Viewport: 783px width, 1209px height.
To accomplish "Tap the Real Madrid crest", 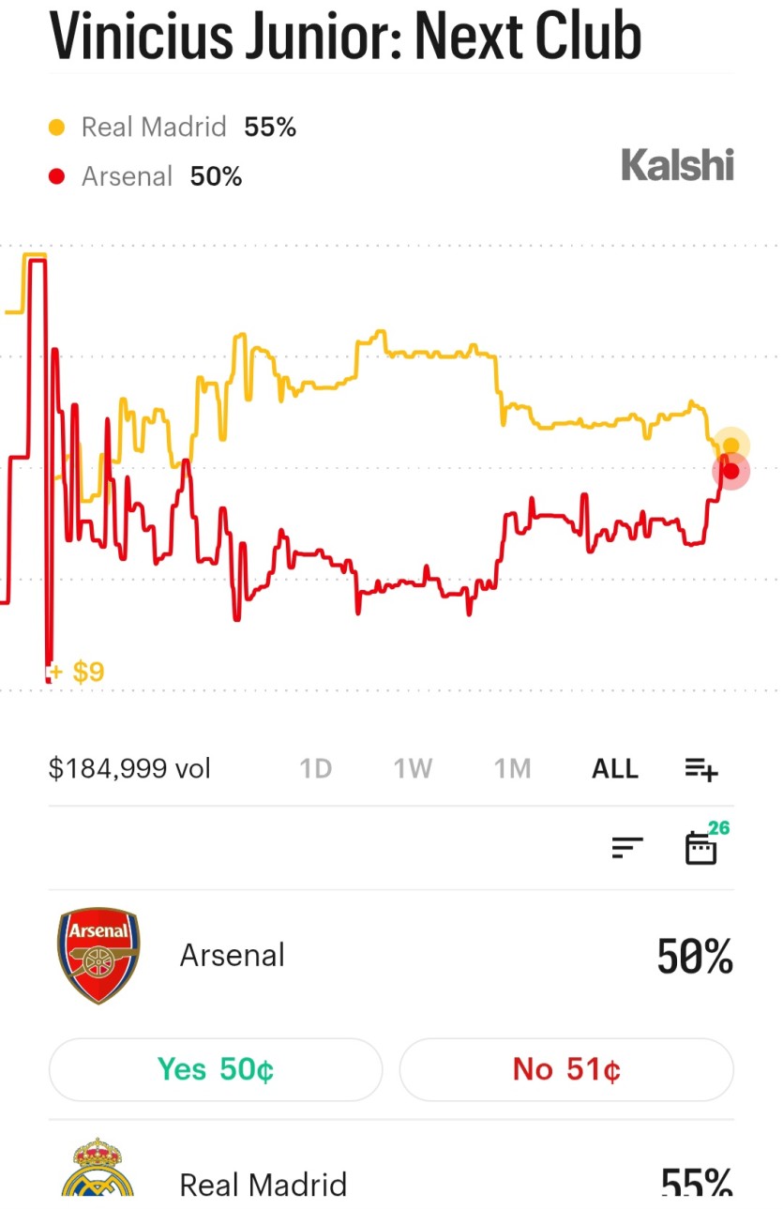I will tap(98, 1167).
